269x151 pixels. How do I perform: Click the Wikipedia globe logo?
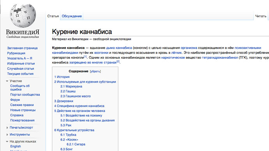click(23, 16)
